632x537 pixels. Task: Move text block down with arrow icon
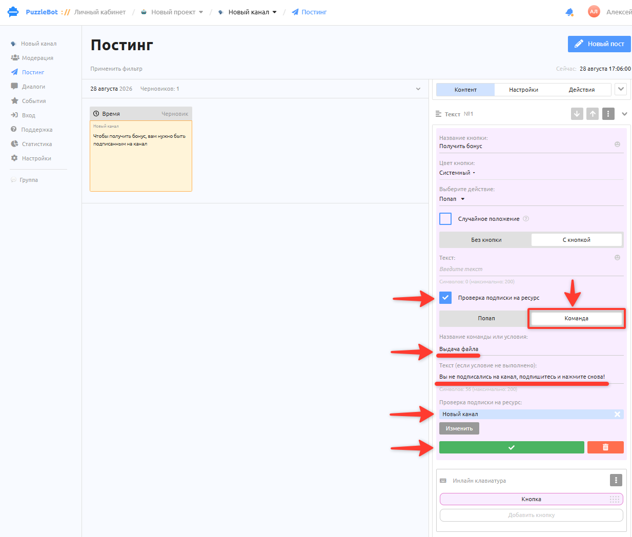point(577,114)
